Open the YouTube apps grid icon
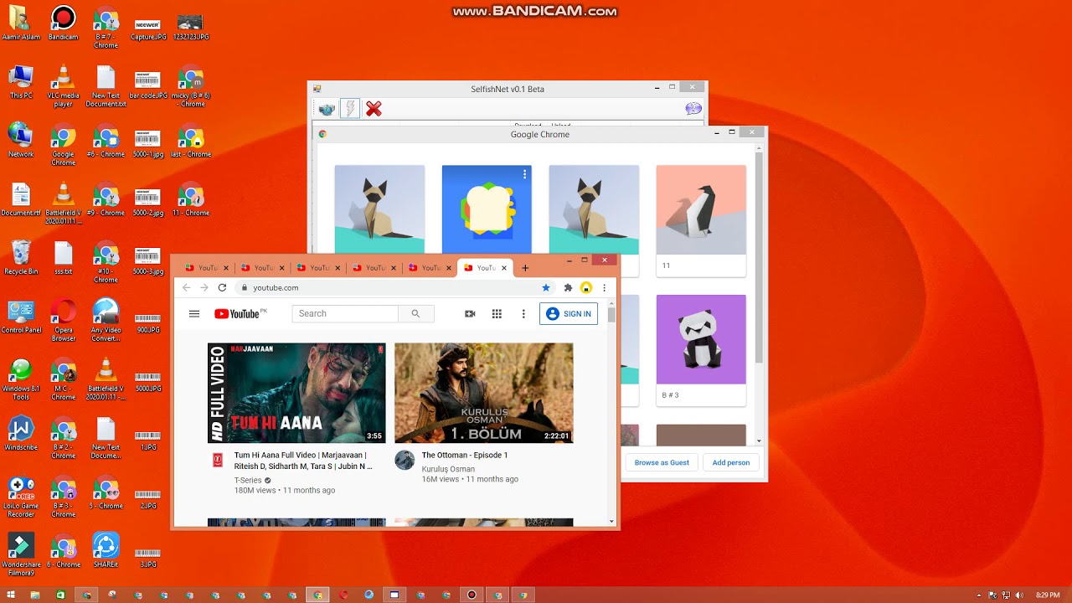The width and height of the screenshot is (1072, 603). 497,314
